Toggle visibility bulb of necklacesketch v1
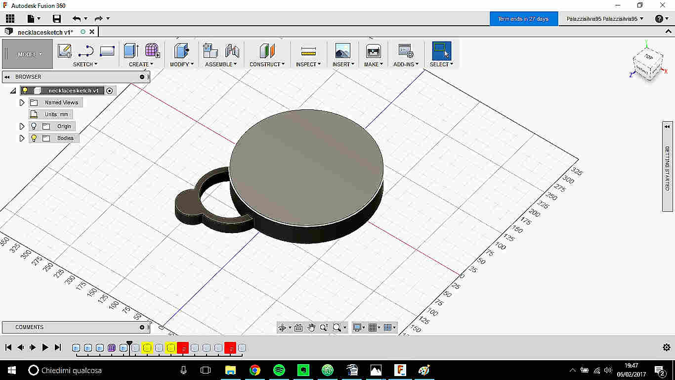This screenshot has height=380, width=675. coord(25,91)
